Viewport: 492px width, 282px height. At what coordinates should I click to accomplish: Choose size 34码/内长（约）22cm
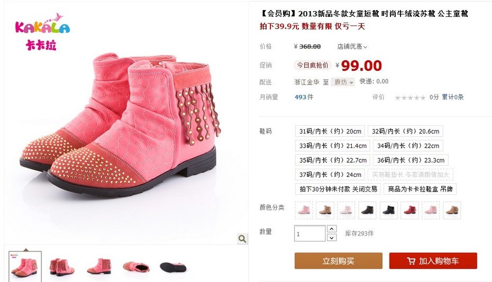408,146
